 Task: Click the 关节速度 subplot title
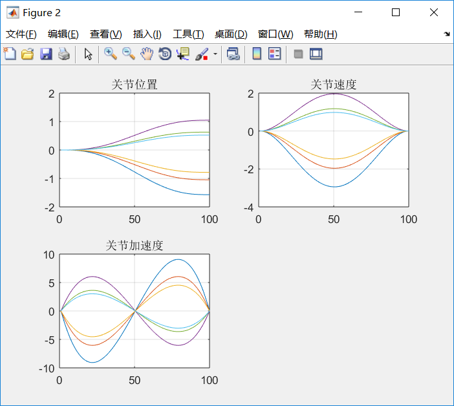[334, 85]
